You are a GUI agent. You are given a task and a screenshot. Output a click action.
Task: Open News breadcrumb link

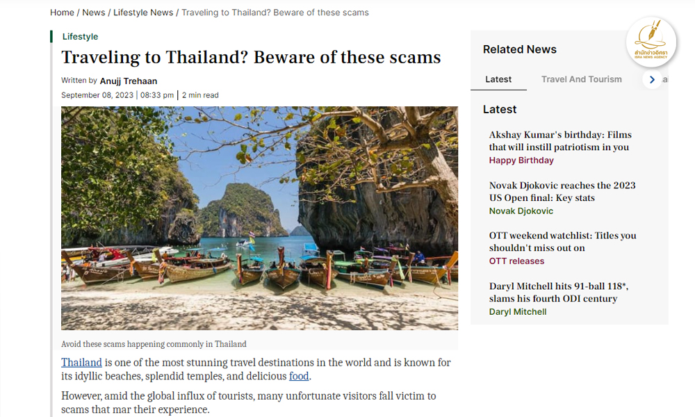click(x=94, y=13)
